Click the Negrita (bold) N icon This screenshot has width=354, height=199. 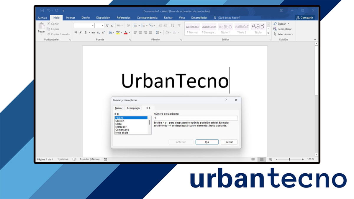pyautogui.click(x=76, y=32)
